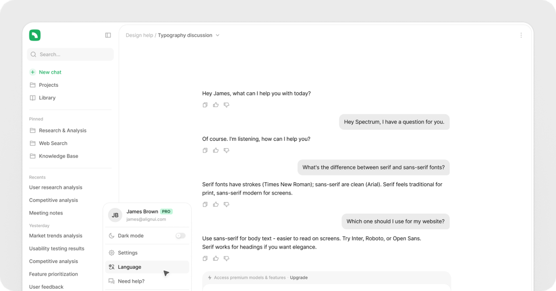The height and width of the screenshot is (291, 556).
Task: Click the Upgrade link
Action: [299, 277]
